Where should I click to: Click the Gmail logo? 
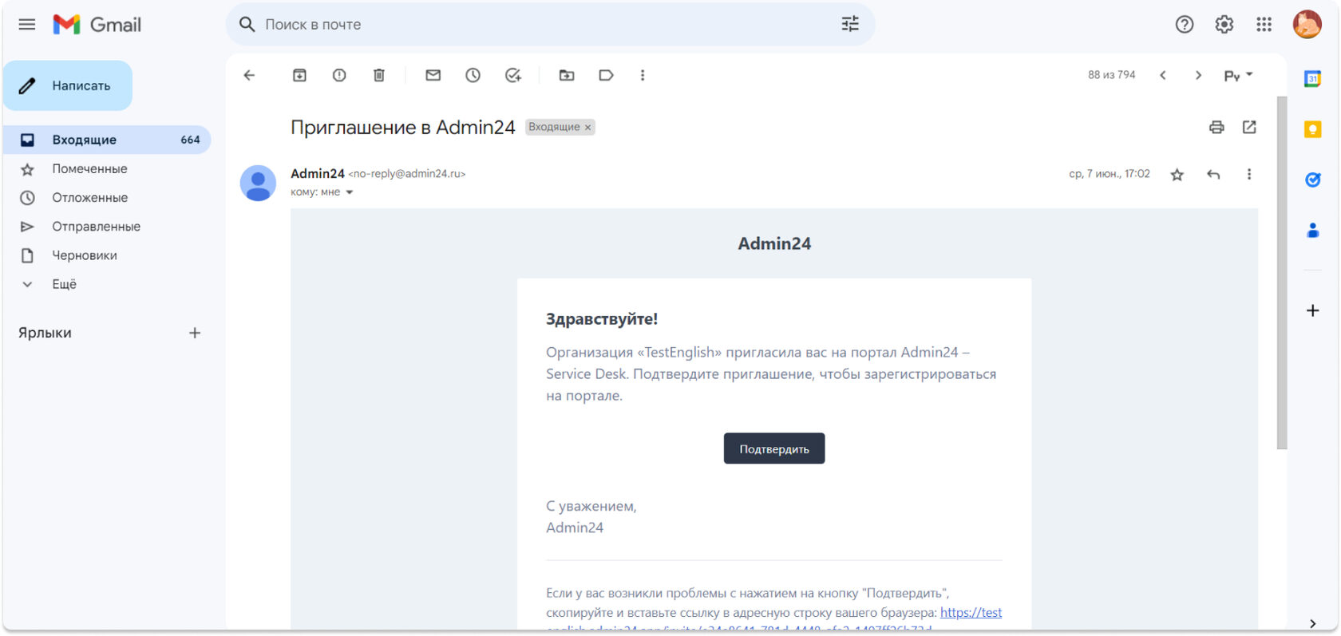[x=97, y=25]
